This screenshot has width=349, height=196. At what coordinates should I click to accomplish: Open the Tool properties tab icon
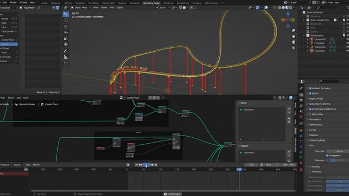[x=301, y=88]
